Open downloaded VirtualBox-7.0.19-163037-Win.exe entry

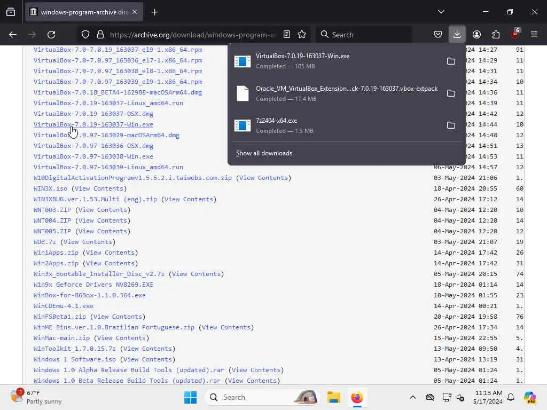335,61
